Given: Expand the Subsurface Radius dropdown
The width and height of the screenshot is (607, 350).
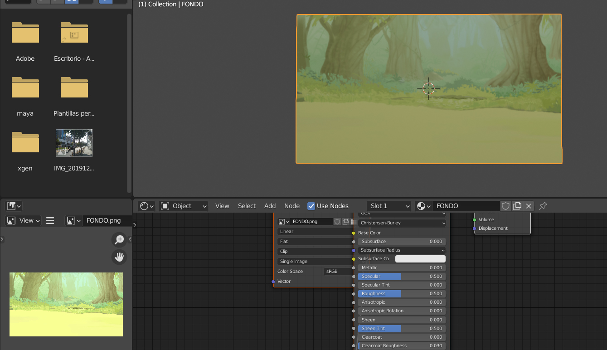Looking at the screenshot, I should [x=402, y=250].
